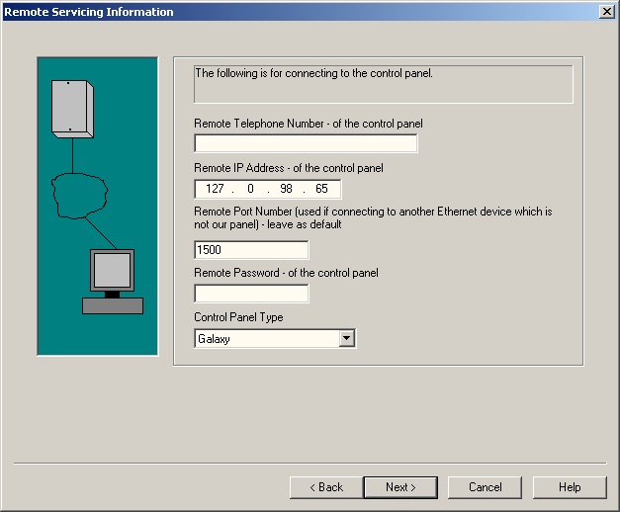620x512 pixels.
Task: Proceed with the Next button
Action: 400,487
